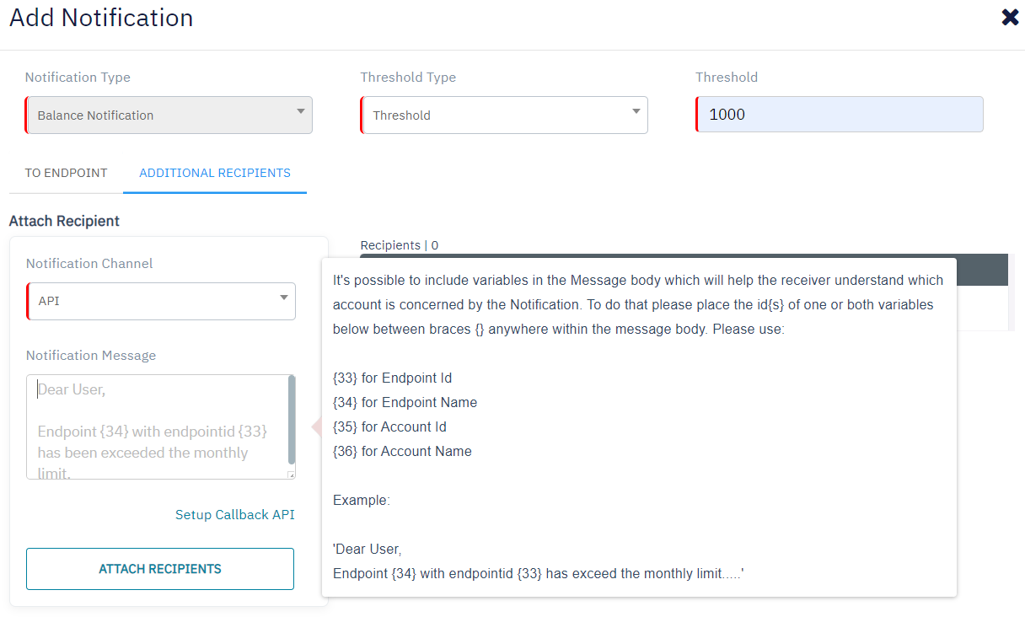Click the Attach Recipient panel heading
Viewport: 1025px width, 633px height.
pos(64,220)
